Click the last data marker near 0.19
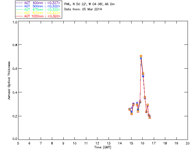Image resolution: width=193 pixels, height=155 pixels. pos(150,117)
